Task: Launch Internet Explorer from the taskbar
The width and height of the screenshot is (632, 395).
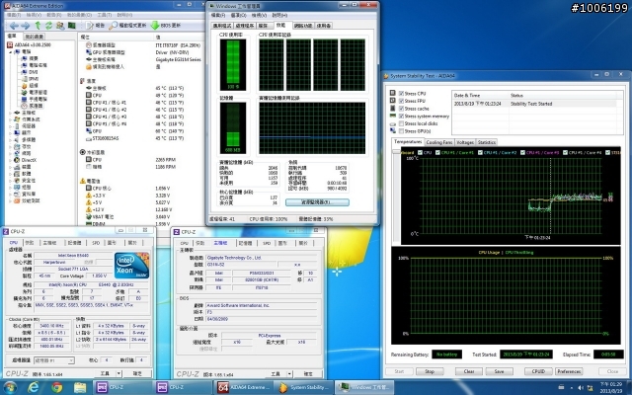Action: point(33,387)
